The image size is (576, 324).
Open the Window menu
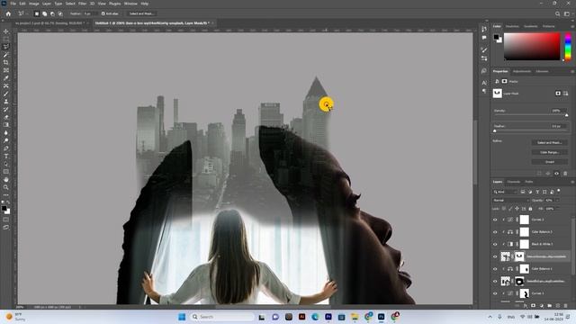pos(130,4)
